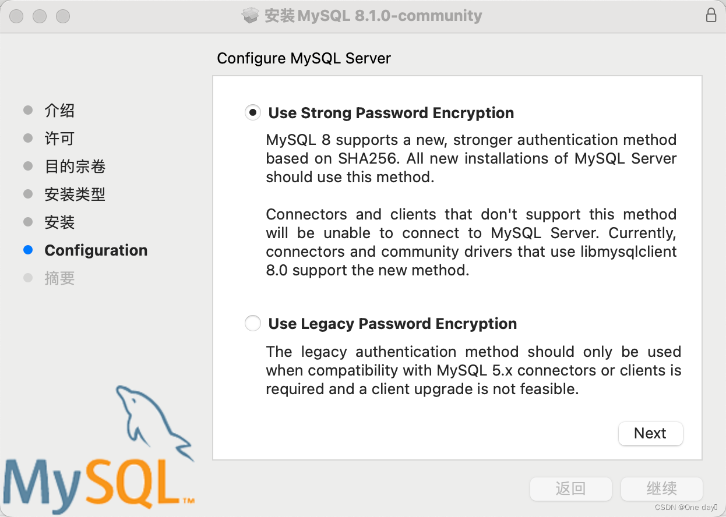Minimize the installer window
Screen dimensions: 726x517
tap(40, 16)
